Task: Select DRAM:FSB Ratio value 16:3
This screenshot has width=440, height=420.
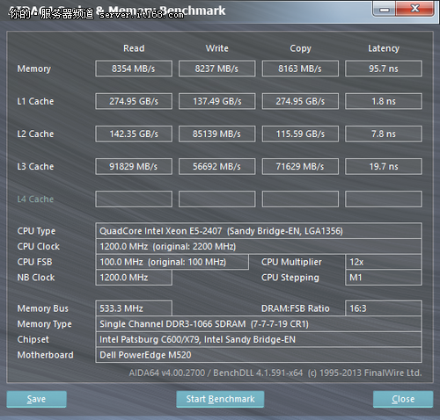Action: click(384, 308)
